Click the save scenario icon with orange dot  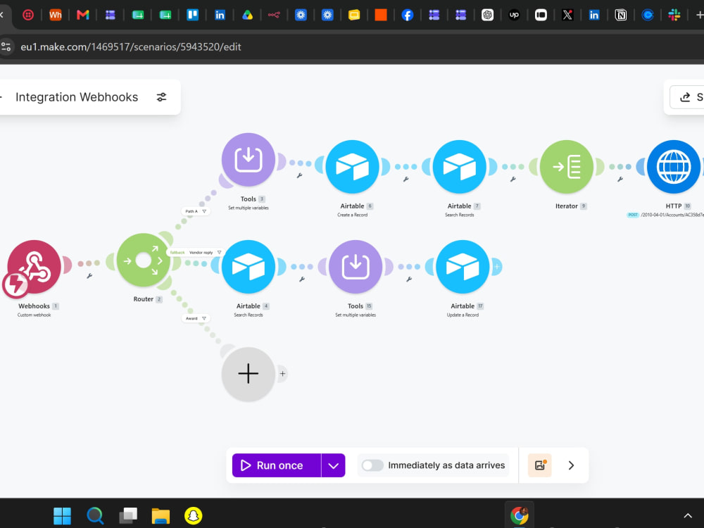(x=540, y=465)
